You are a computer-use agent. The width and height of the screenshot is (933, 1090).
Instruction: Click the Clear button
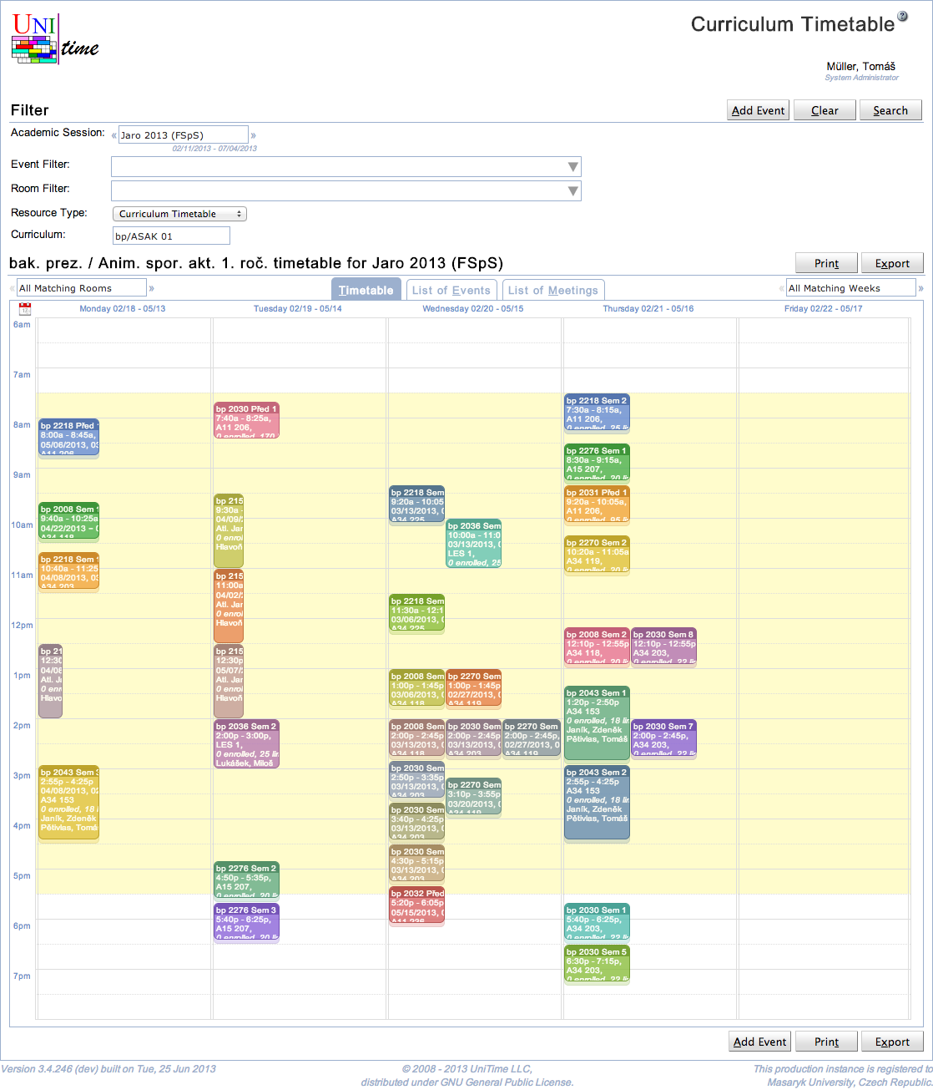825,110
